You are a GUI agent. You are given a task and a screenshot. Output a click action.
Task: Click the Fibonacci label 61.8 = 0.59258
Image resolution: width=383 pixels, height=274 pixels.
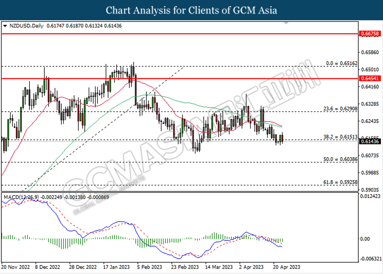coord(340,182)
